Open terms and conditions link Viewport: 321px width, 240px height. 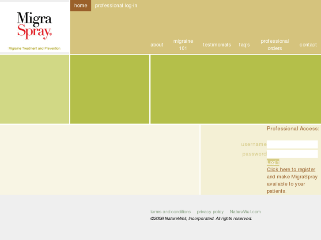pos(170,212)
